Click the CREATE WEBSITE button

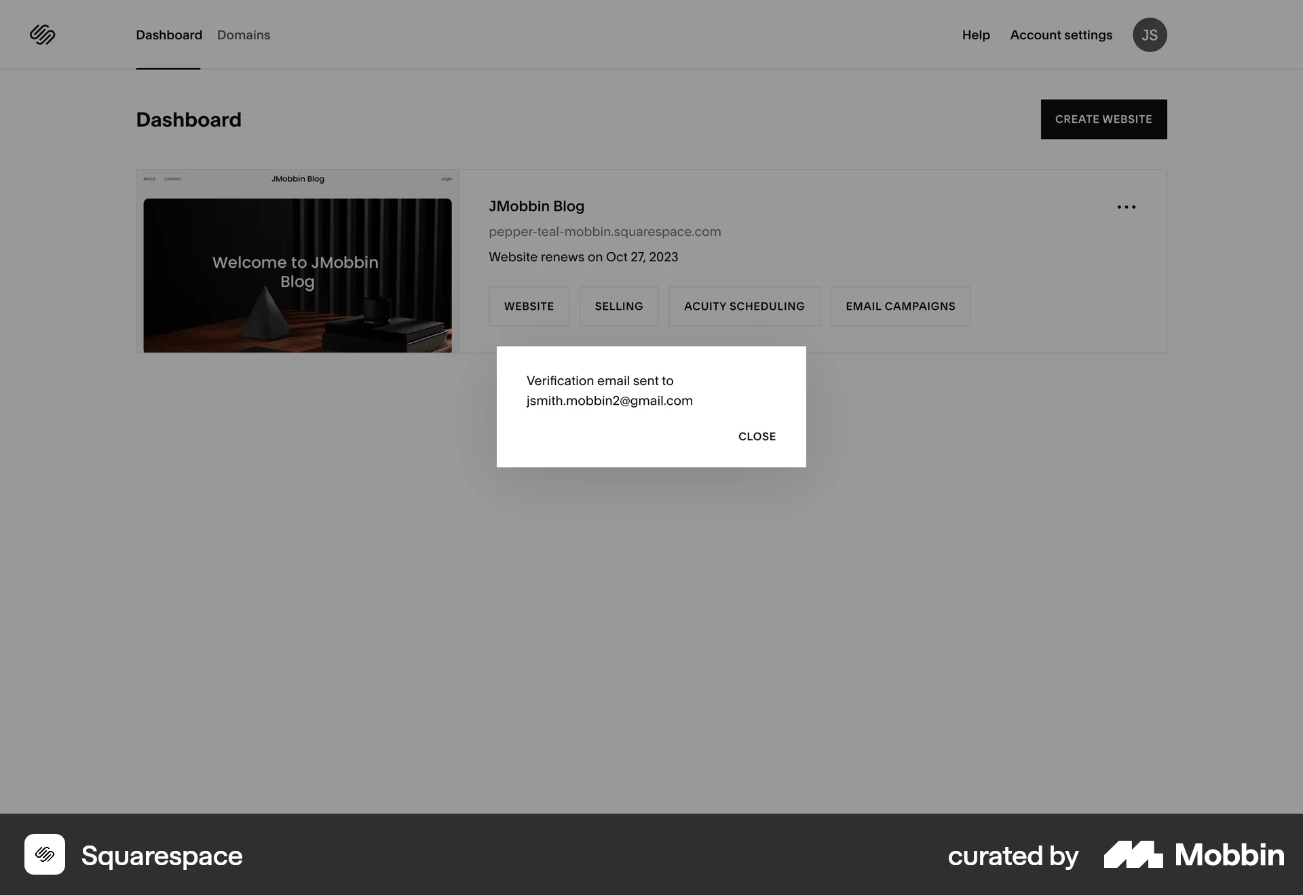point(1103,119)
